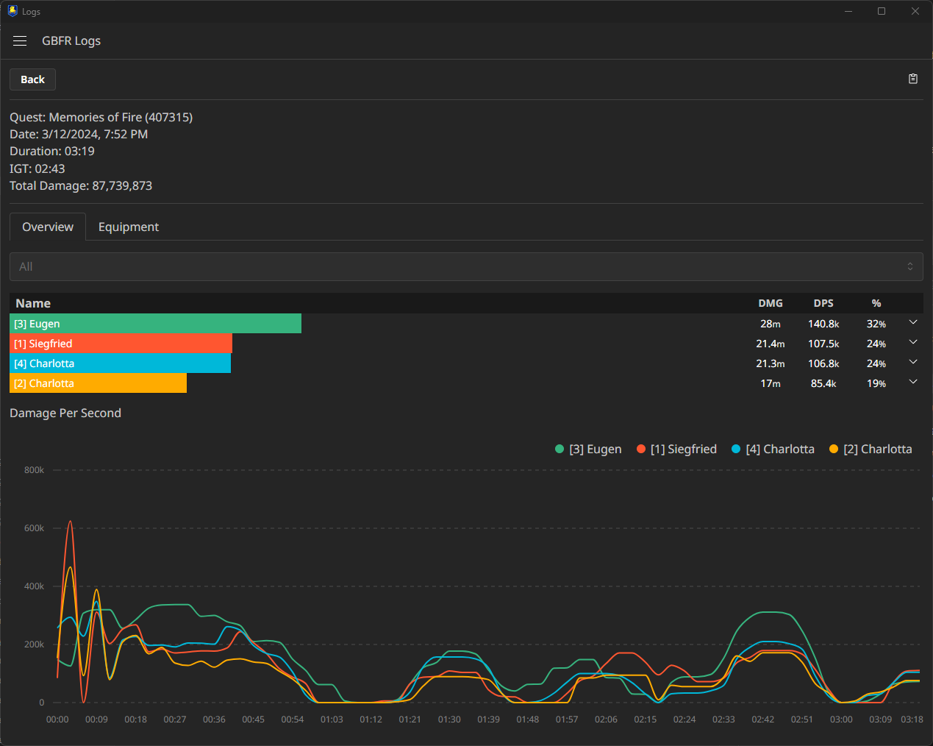933x746 pixels.
Task: Expand the [1] Siegfried row chevron
Action: click(913, 342)
